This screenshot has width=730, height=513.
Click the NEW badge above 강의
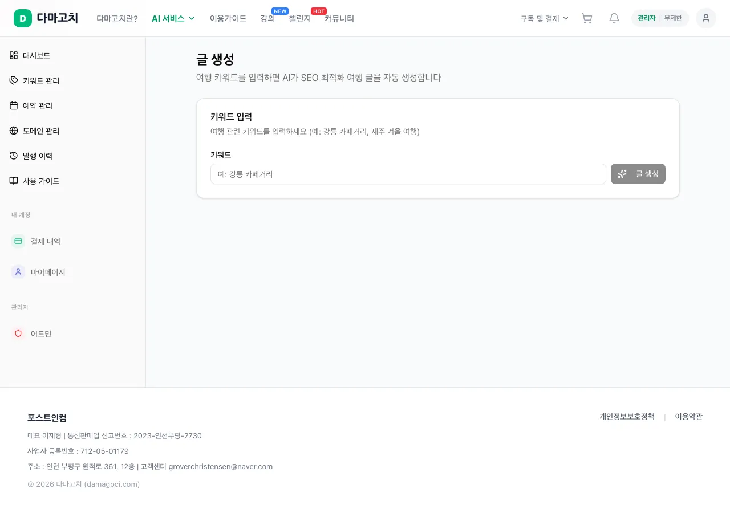280,11
